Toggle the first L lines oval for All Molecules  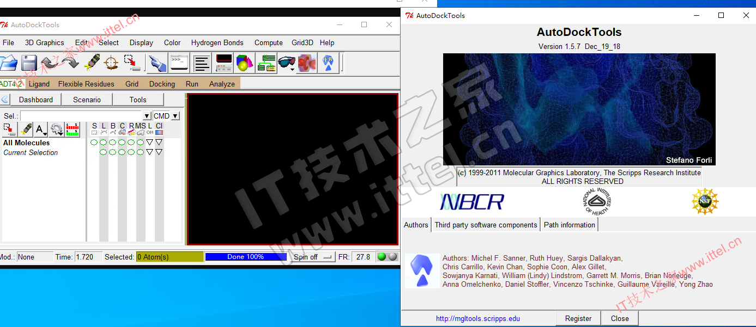pyautogui.click(x=104, y=143)
